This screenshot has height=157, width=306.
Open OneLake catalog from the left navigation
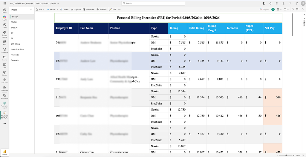point(4,34)
